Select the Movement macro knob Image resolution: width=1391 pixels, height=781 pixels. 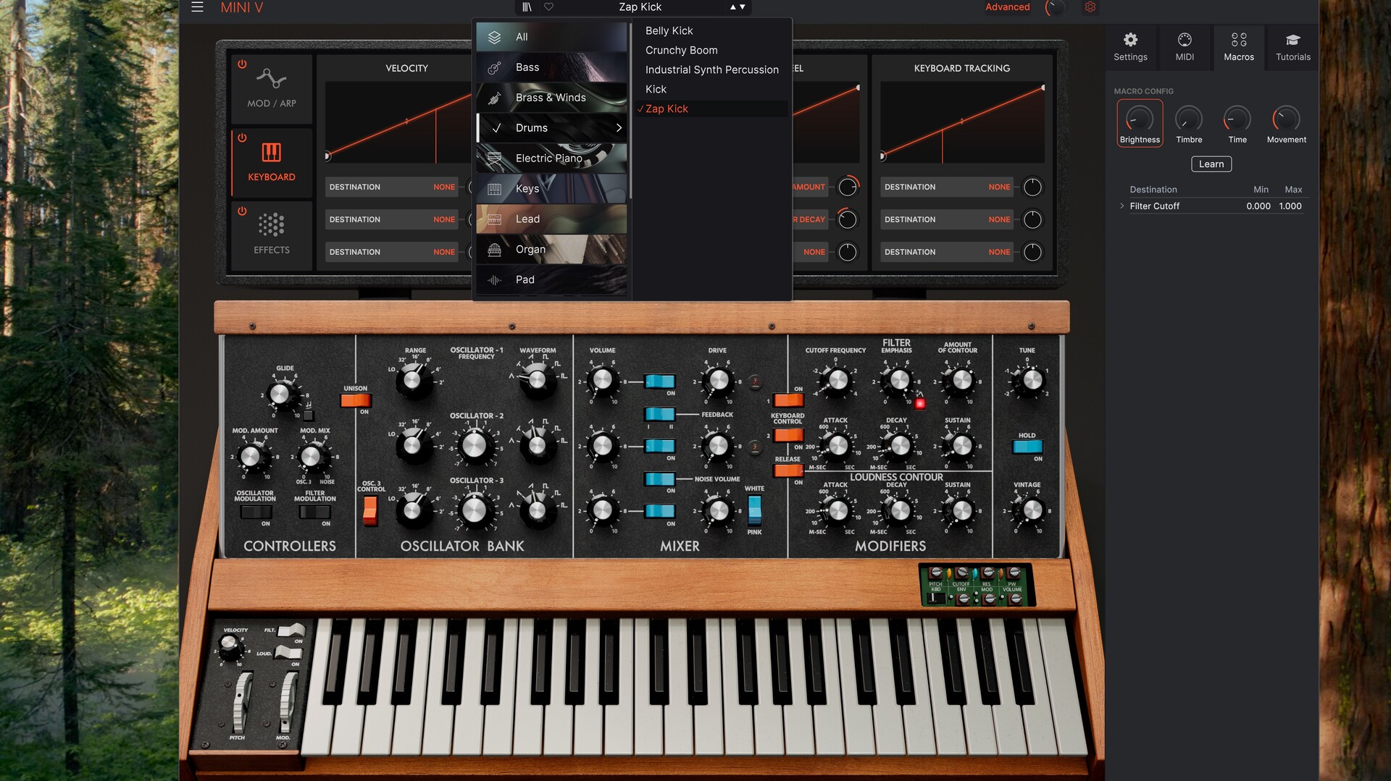point(1287,119)
